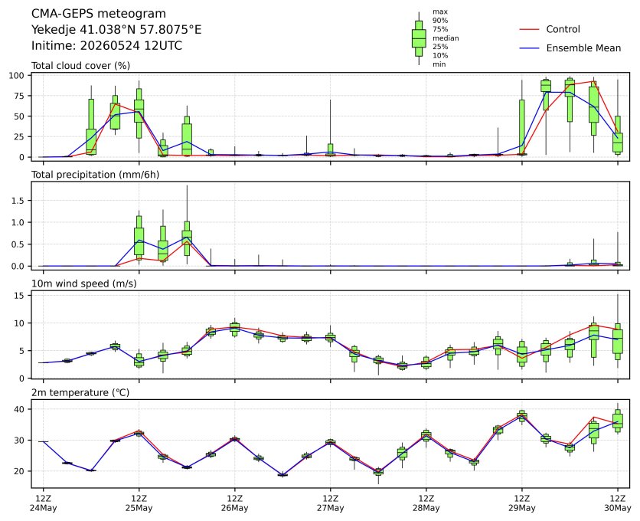
Task: Click the legend box-and-whisker symbol
Action: coord(419,38)
